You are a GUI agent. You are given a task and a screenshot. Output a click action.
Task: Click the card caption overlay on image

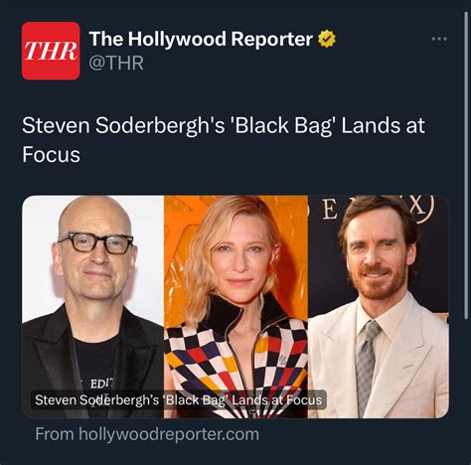point(179,399)
